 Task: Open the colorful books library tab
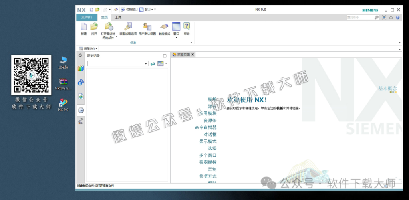(x=81, y=69)
